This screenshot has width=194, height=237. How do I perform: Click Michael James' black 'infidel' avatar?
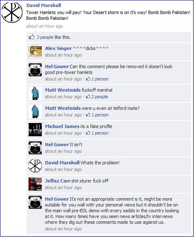coord(35,130)
